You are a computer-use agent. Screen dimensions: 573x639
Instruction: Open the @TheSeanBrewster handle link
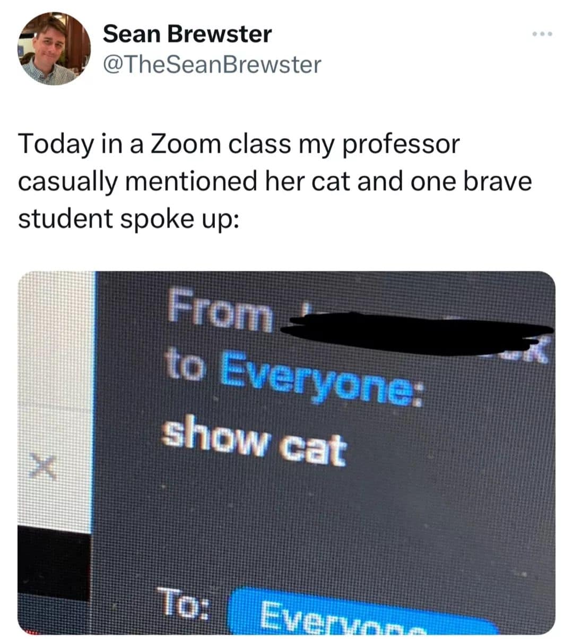[211, 65]
